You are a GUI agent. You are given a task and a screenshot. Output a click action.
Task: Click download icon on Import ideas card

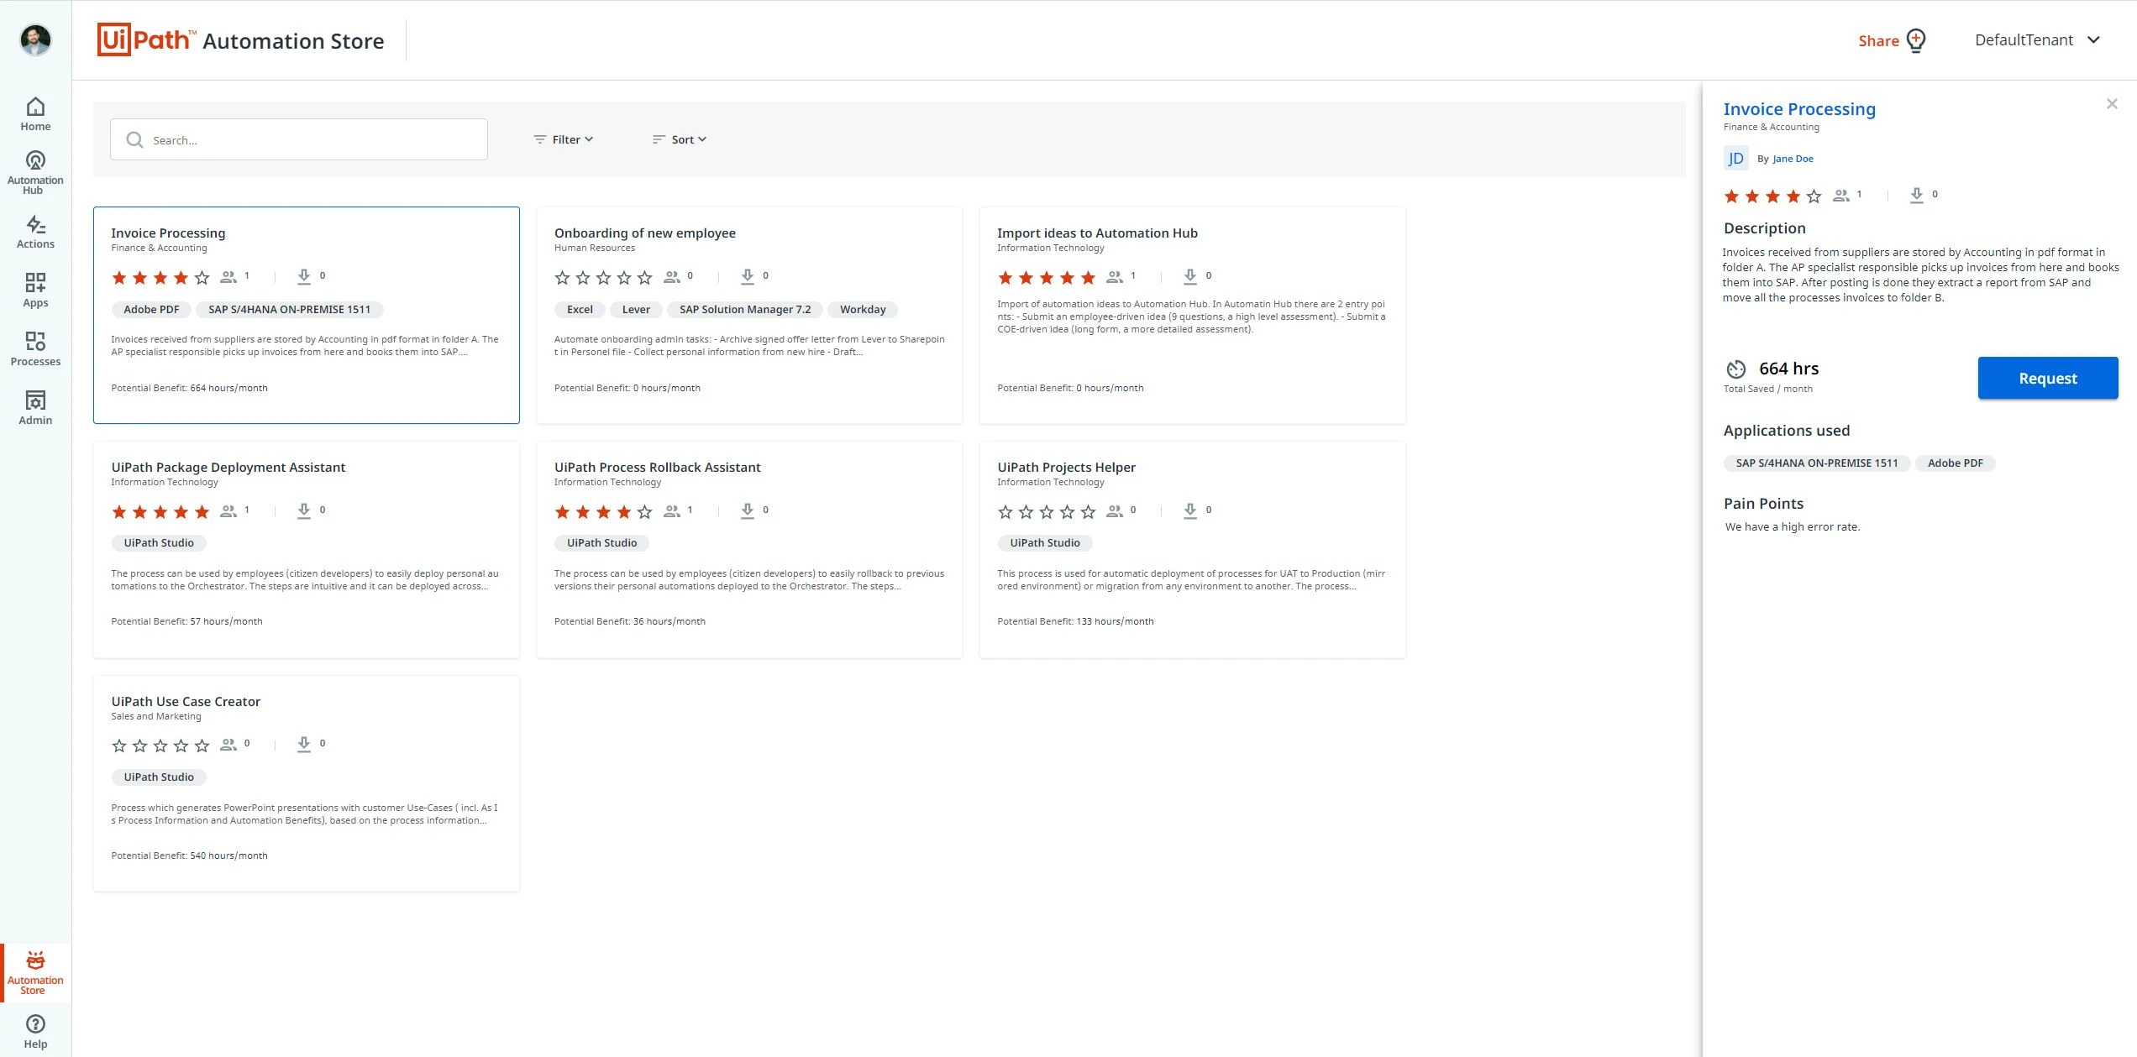coord(1190,276)
